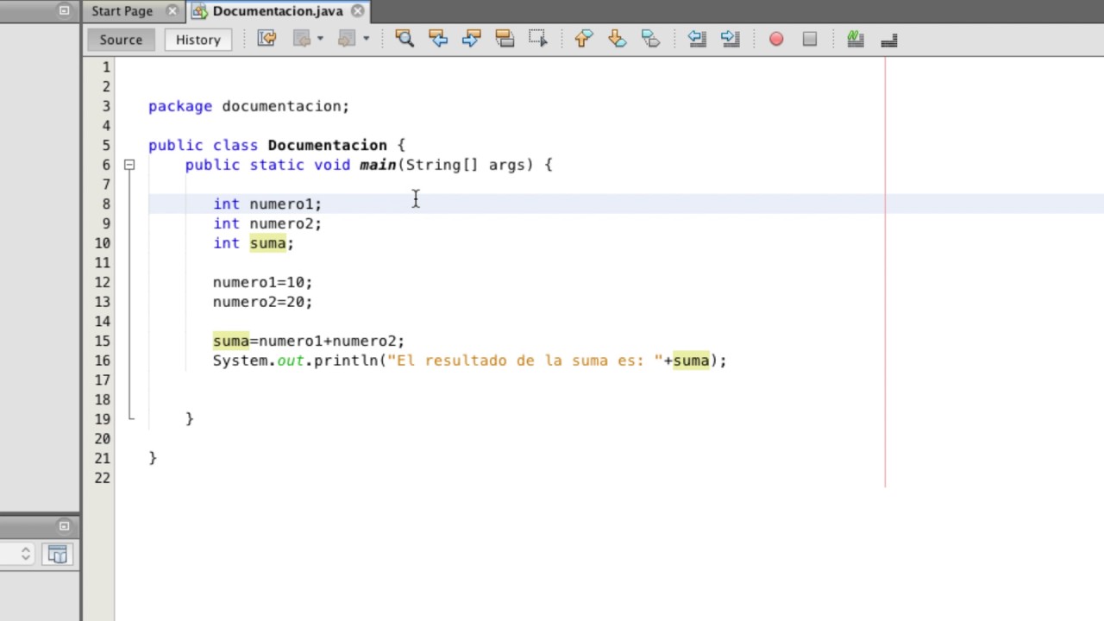The height and width of the screenshot is (621, 1104).
Task: Click the Comment toolbar icon
Action: click(x=856, y=39)
